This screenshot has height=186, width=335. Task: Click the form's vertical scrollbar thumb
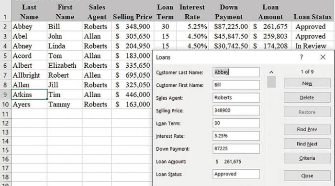tap(271, 82)
